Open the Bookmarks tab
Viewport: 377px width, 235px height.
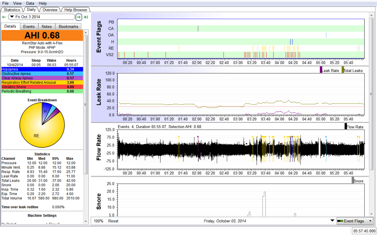(x=68, y=26)
